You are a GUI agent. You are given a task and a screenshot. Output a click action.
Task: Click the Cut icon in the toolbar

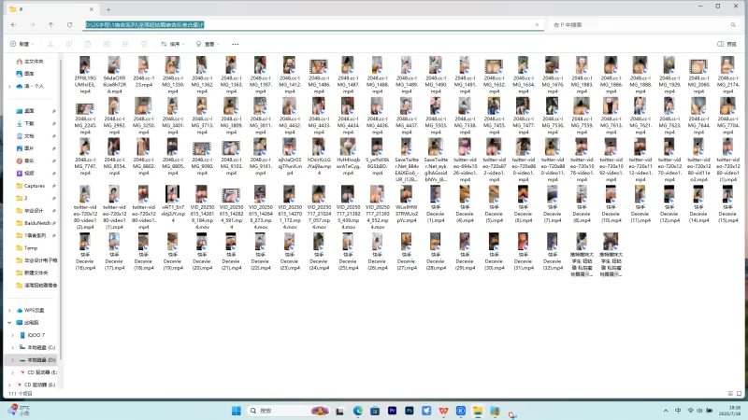tap(50, 44)
